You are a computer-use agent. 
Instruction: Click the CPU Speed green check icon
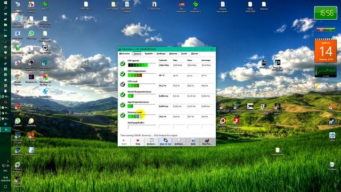point(123,63)
